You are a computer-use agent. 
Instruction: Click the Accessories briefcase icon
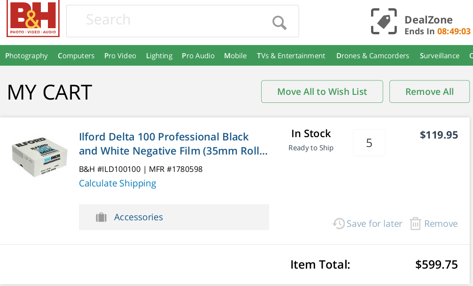click(x=101, y=217)
